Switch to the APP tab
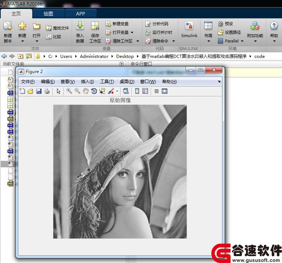The width and height of the screenshot is (282, 263). [x=81, y=14]
